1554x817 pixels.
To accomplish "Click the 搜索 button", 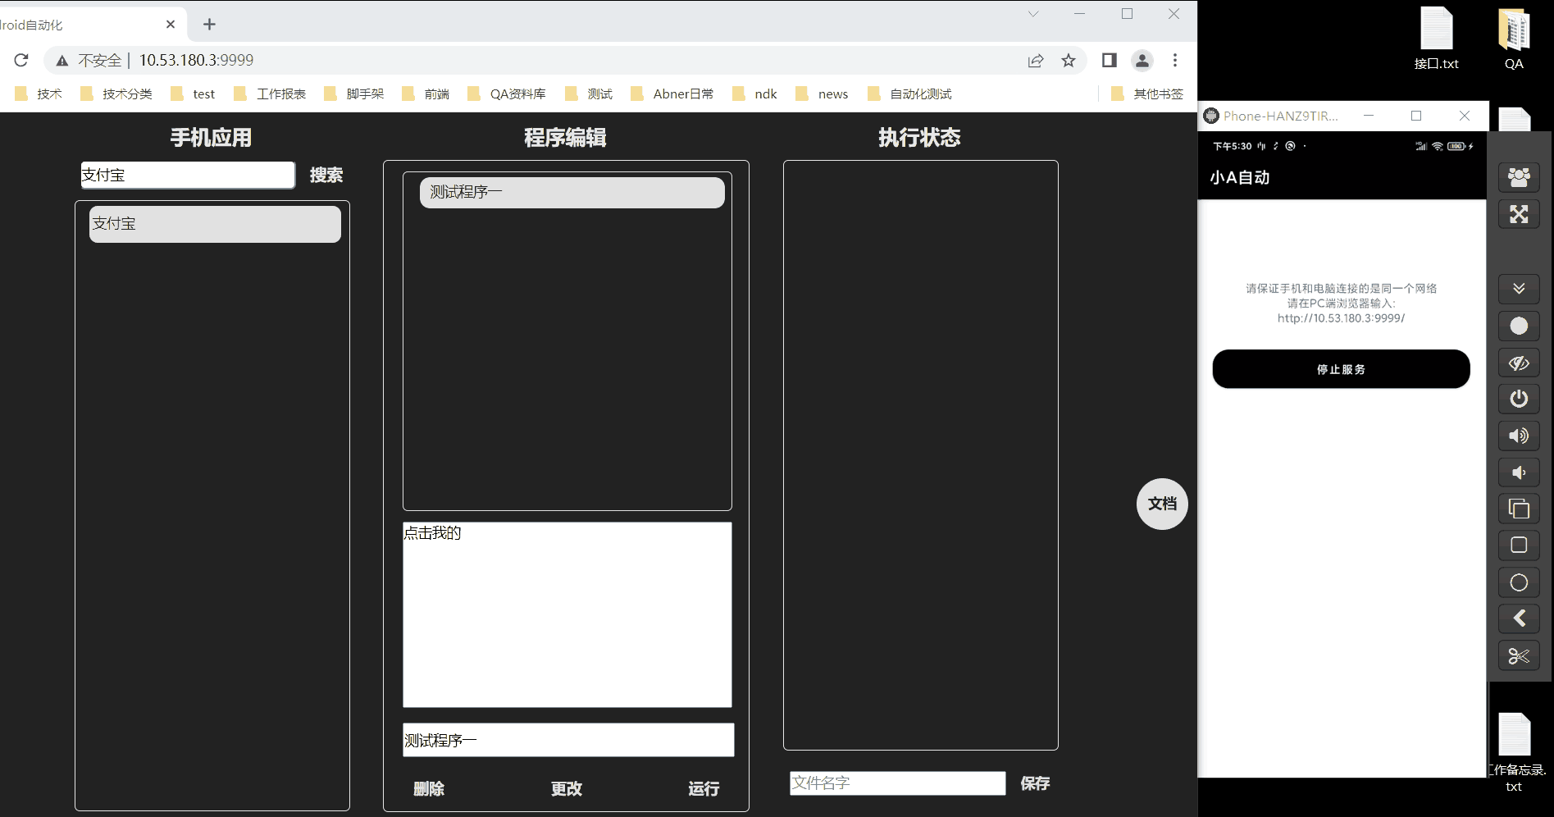I will click(x=326, y=175).
